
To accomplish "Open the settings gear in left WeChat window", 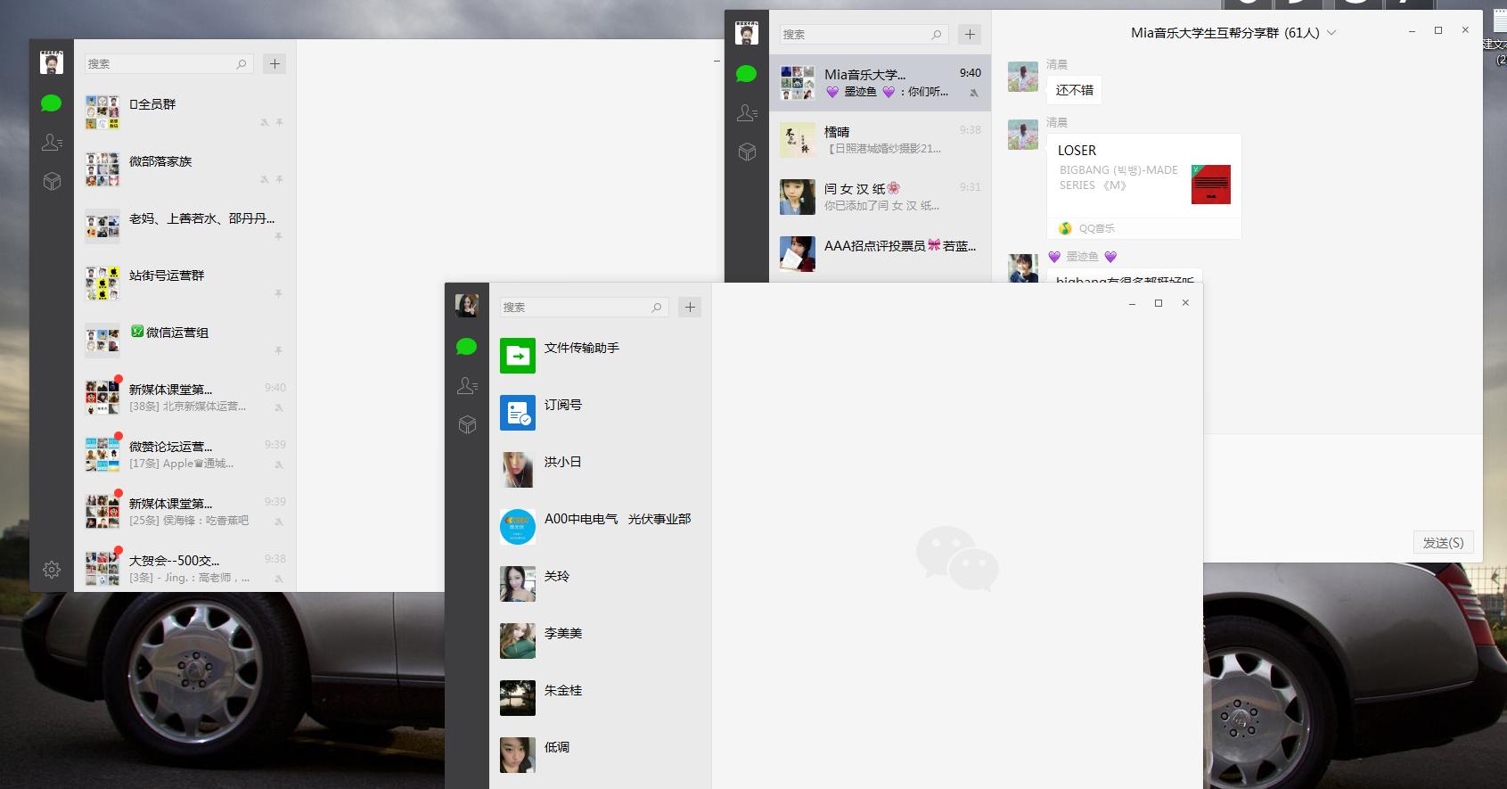I will (x=52, y=570).
